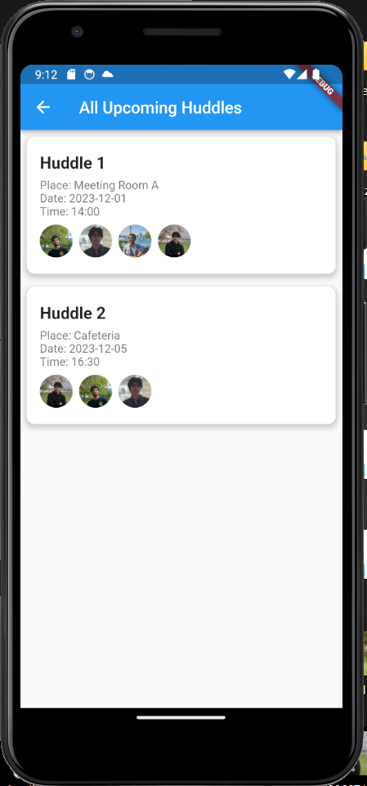This screenshot has width=367, height=786.
Task: Select third participant avatar in Huddle 1
Action: pyautogui.click(x=135, y=241)
